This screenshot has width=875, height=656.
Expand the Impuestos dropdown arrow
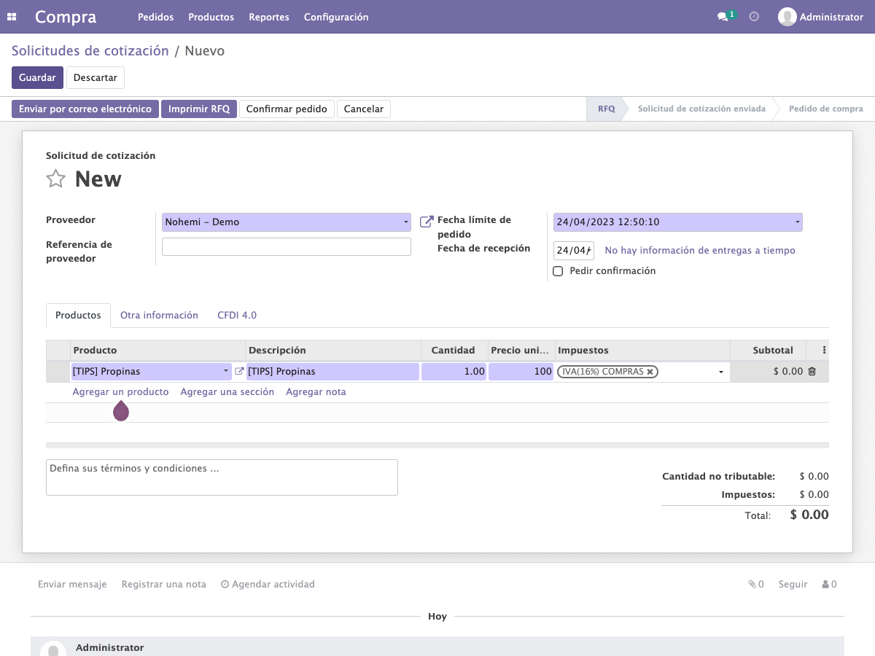point(721,372)
